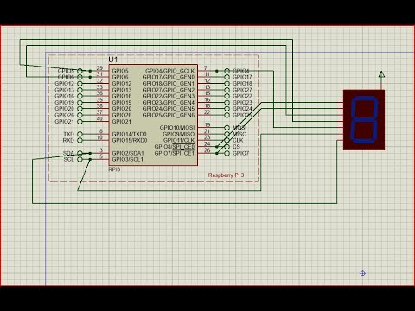Click the GPIO11/CLK pin name
This screenshot has width=415, height=311.
pos(179,141)
